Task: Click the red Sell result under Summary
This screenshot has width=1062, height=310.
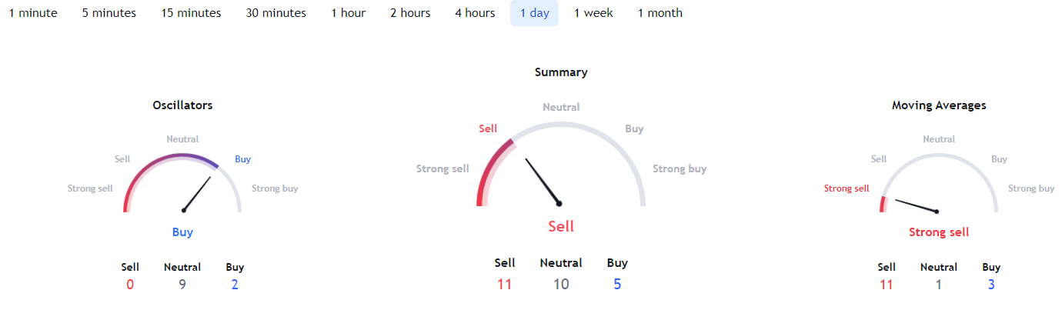Action: coord(561,226)
